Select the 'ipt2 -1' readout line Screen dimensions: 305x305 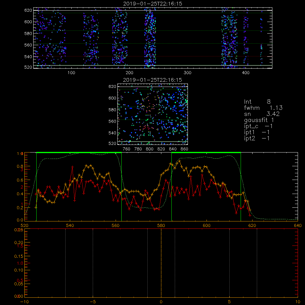click(x=257, y=138)
